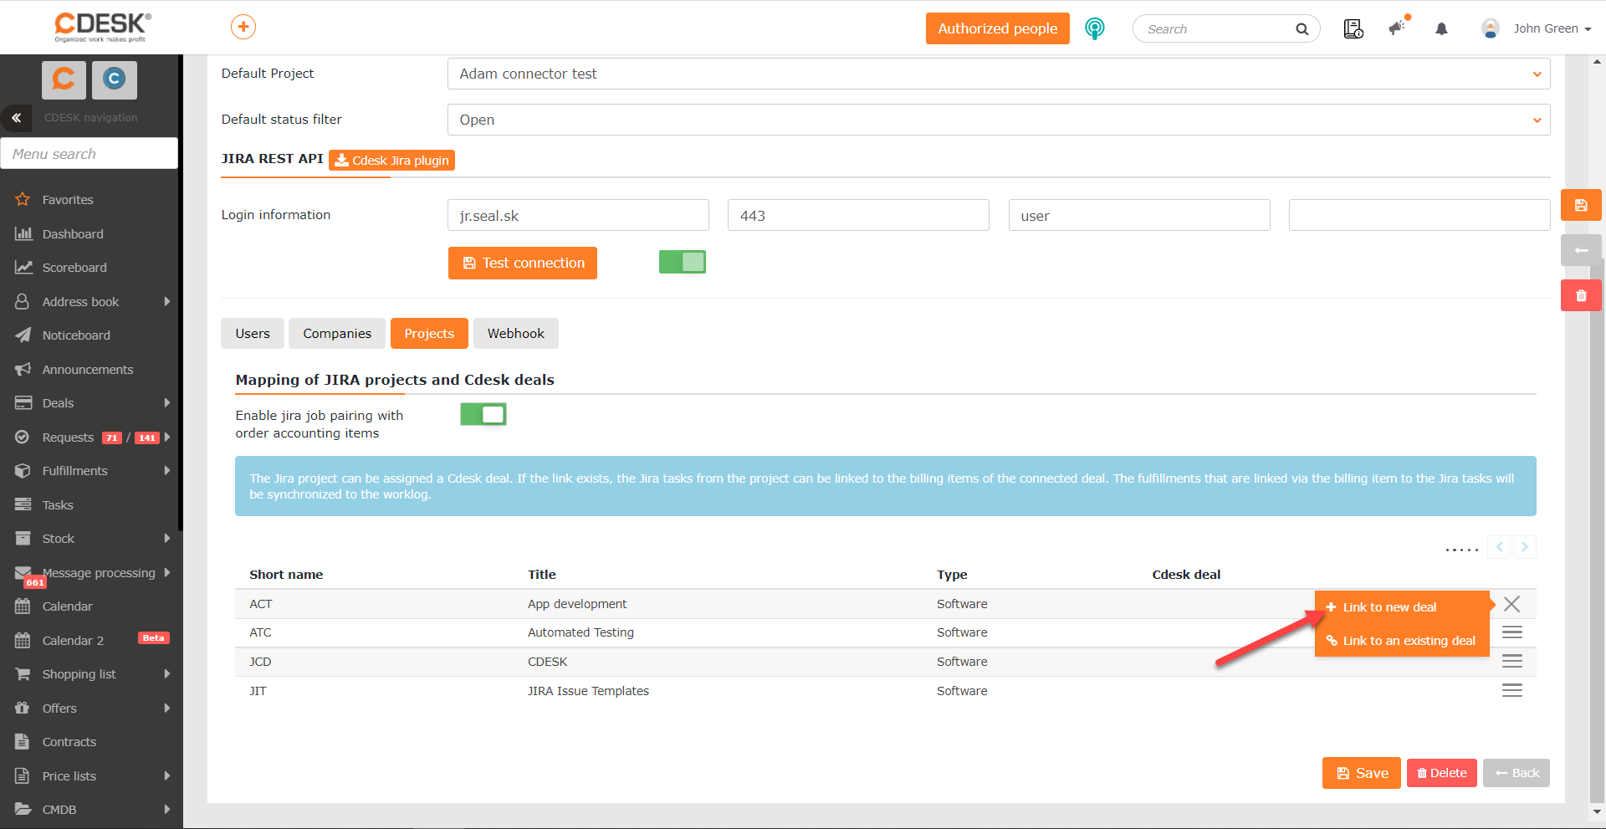Screen dimensions: 1606x829
Task: Download the Cdesk Jira plugin
Action: (x=391, y=161)
